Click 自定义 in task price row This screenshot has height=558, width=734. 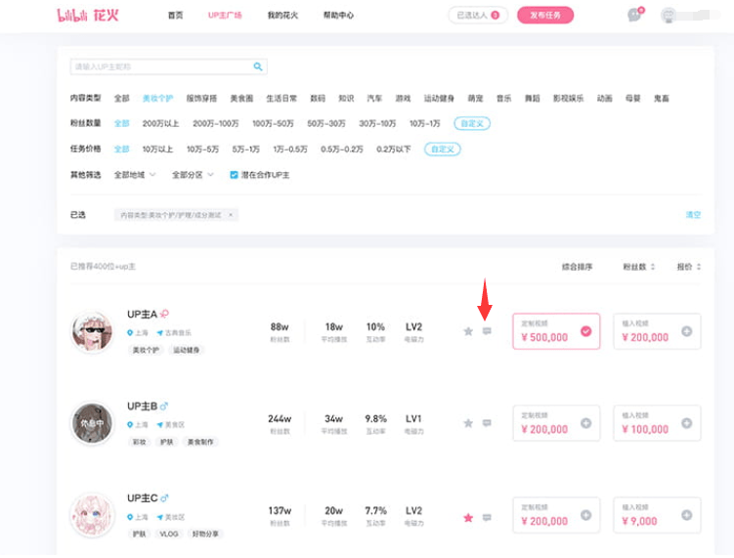[443, 150]
